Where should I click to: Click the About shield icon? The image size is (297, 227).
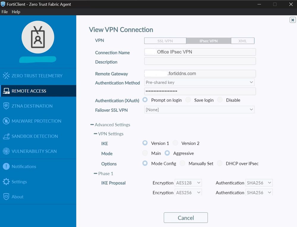[x=6, y=197]
